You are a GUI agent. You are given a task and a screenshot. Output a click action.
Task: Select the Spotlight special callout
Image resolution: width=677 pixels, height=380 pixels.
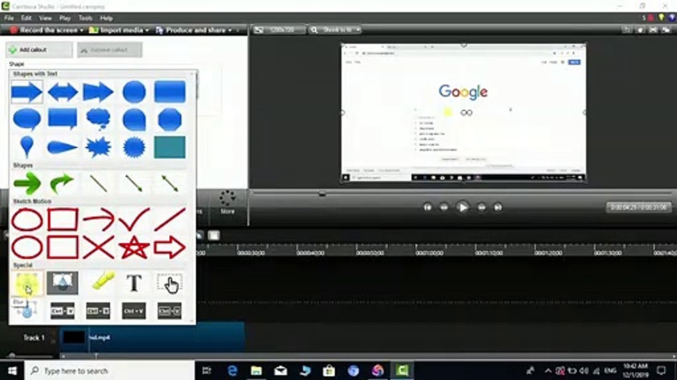(62, 283)
